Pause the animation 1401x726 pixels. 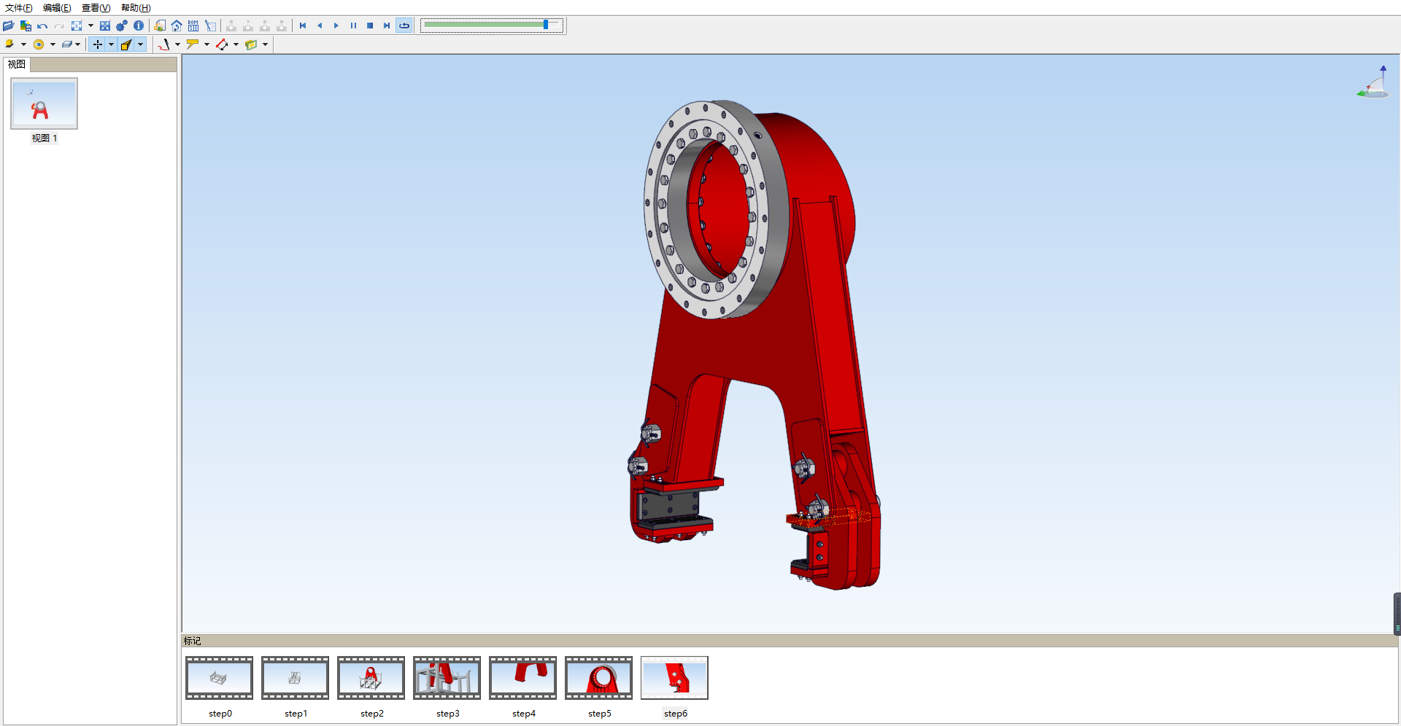click(x=353, y=26)
